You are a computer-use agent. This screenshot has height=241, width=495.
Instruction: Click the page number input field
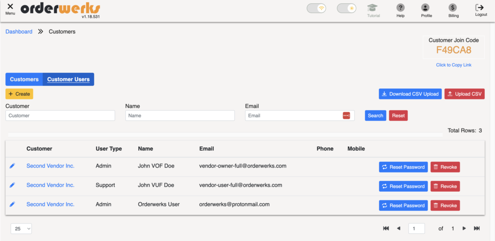(416, 228)
